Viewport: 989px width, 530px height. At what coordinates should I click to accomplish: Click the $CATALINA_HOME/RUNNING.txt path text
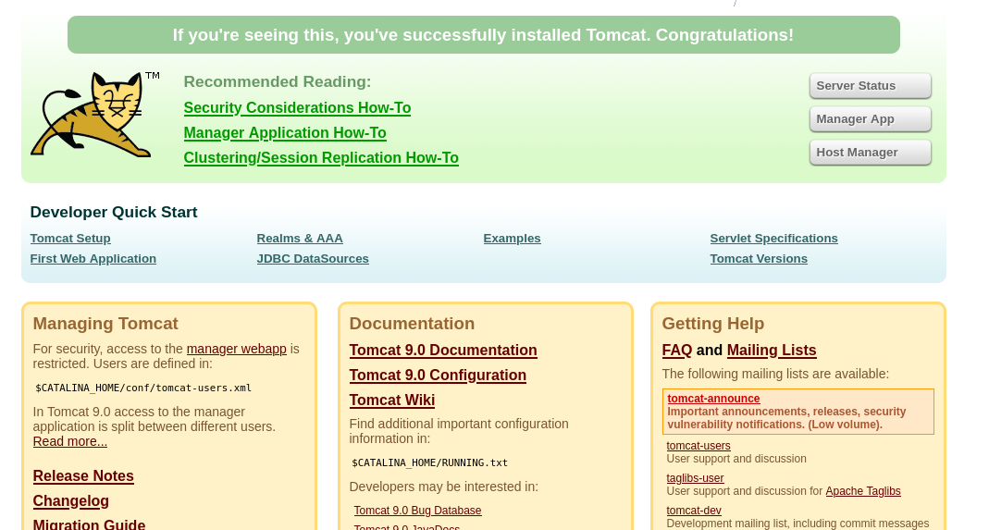pos(429,463)
